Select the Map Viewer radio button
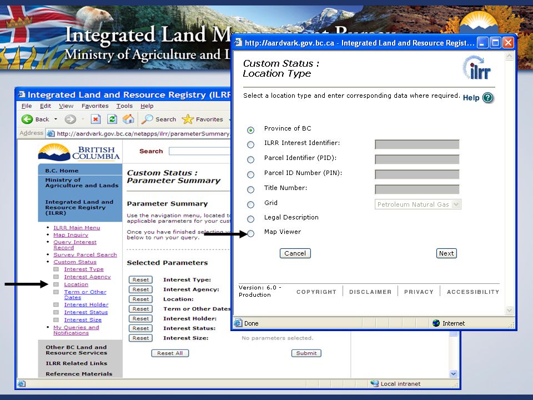The width and height of the screenshot is (533, 400). 250,233
